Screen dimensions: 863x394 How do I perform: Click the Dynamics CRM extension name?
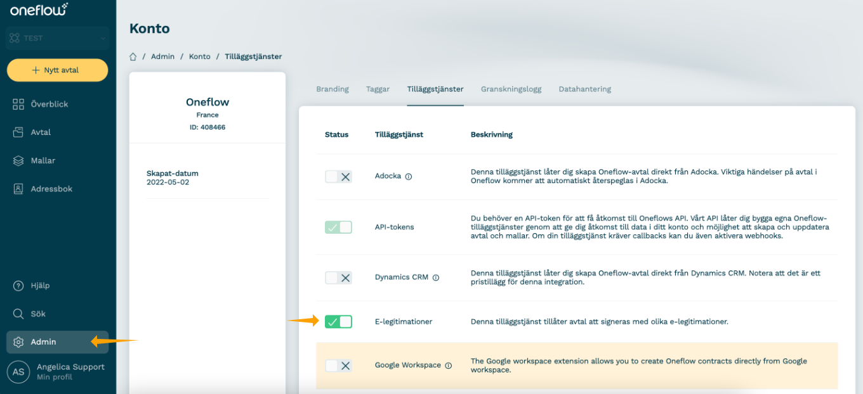pyautogui.click(x=402, y=277)
